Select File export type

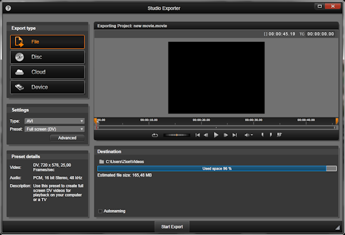(47, 42)
